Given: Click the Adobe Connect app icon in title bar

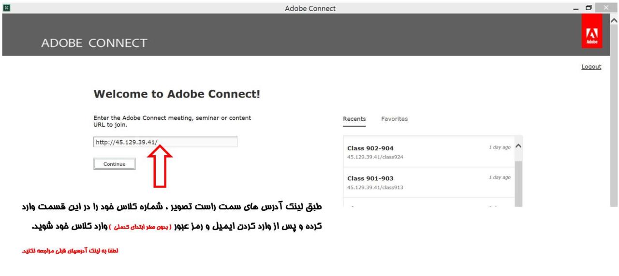Looking at the screenshot, I should pos(6,8).
